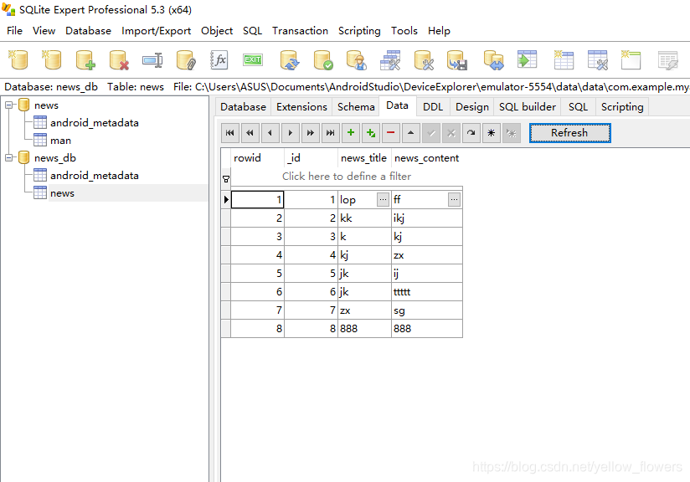The image size is (690, 482).
Task: Click the database refresh arrows icon
Action: 290,59
